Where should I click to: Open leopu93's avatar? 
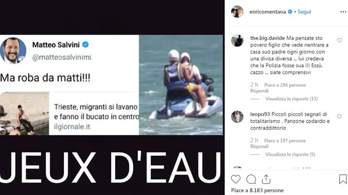[237, 117]
